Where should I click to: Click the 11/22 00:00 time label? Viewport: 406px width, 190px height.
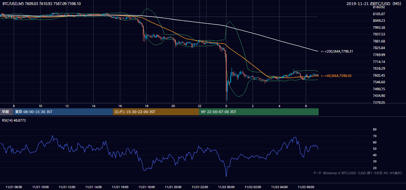point(227,187)
